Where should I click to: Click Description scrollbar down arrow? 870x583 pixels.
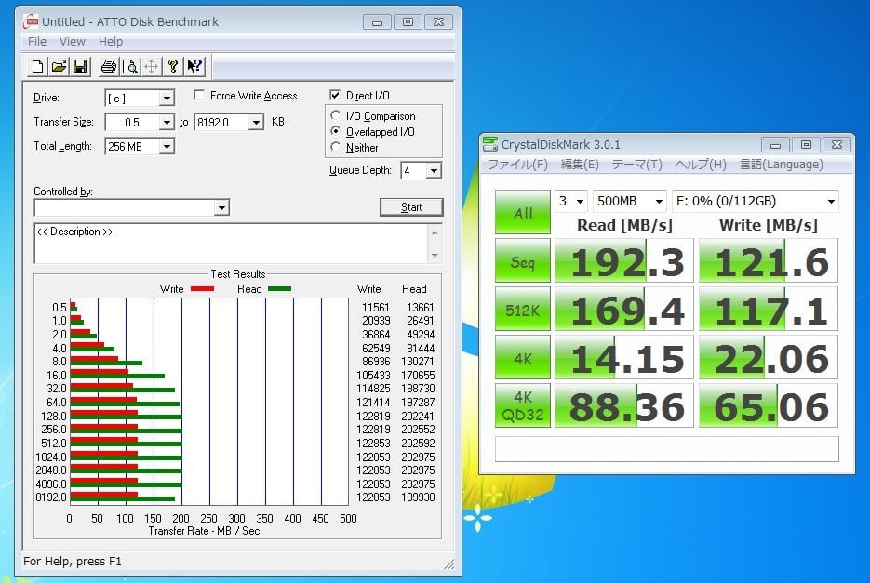coord(435,255)
